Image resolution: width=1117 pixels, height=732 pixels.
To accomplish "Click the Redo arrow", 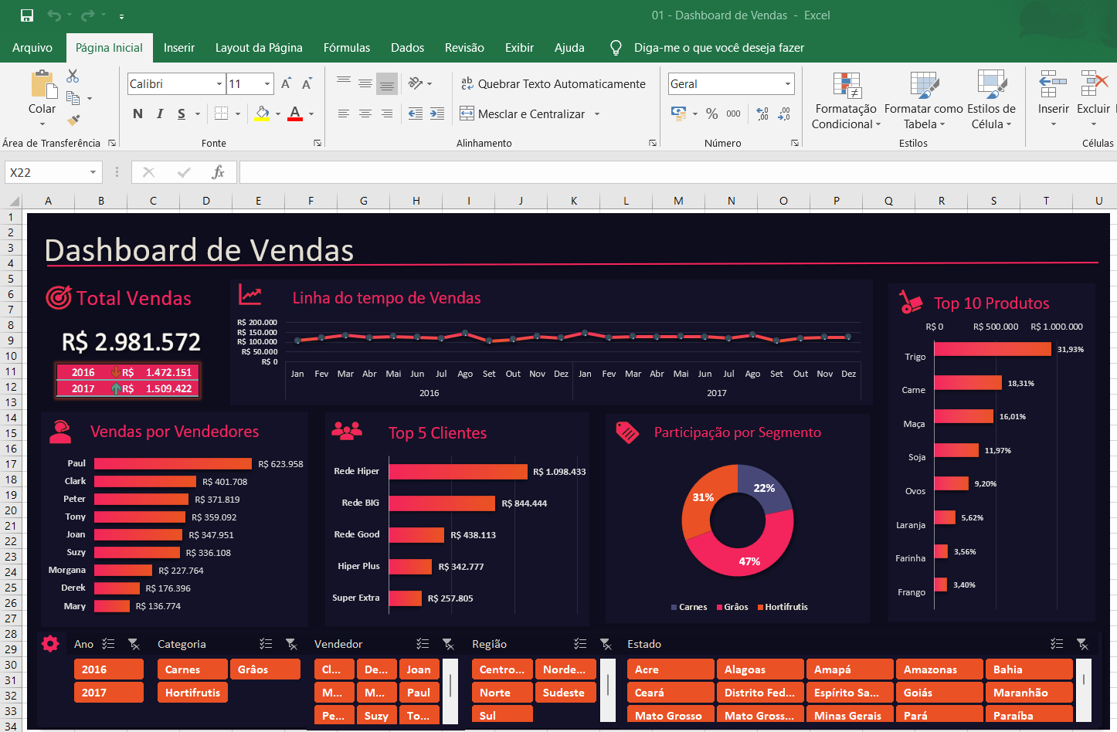I will [x=87, y=15].
